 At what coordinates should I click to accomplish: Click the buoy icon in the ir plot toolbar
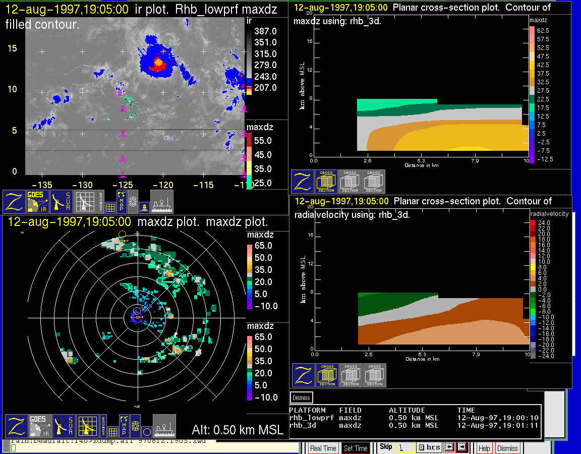click(x=144, y=207)
